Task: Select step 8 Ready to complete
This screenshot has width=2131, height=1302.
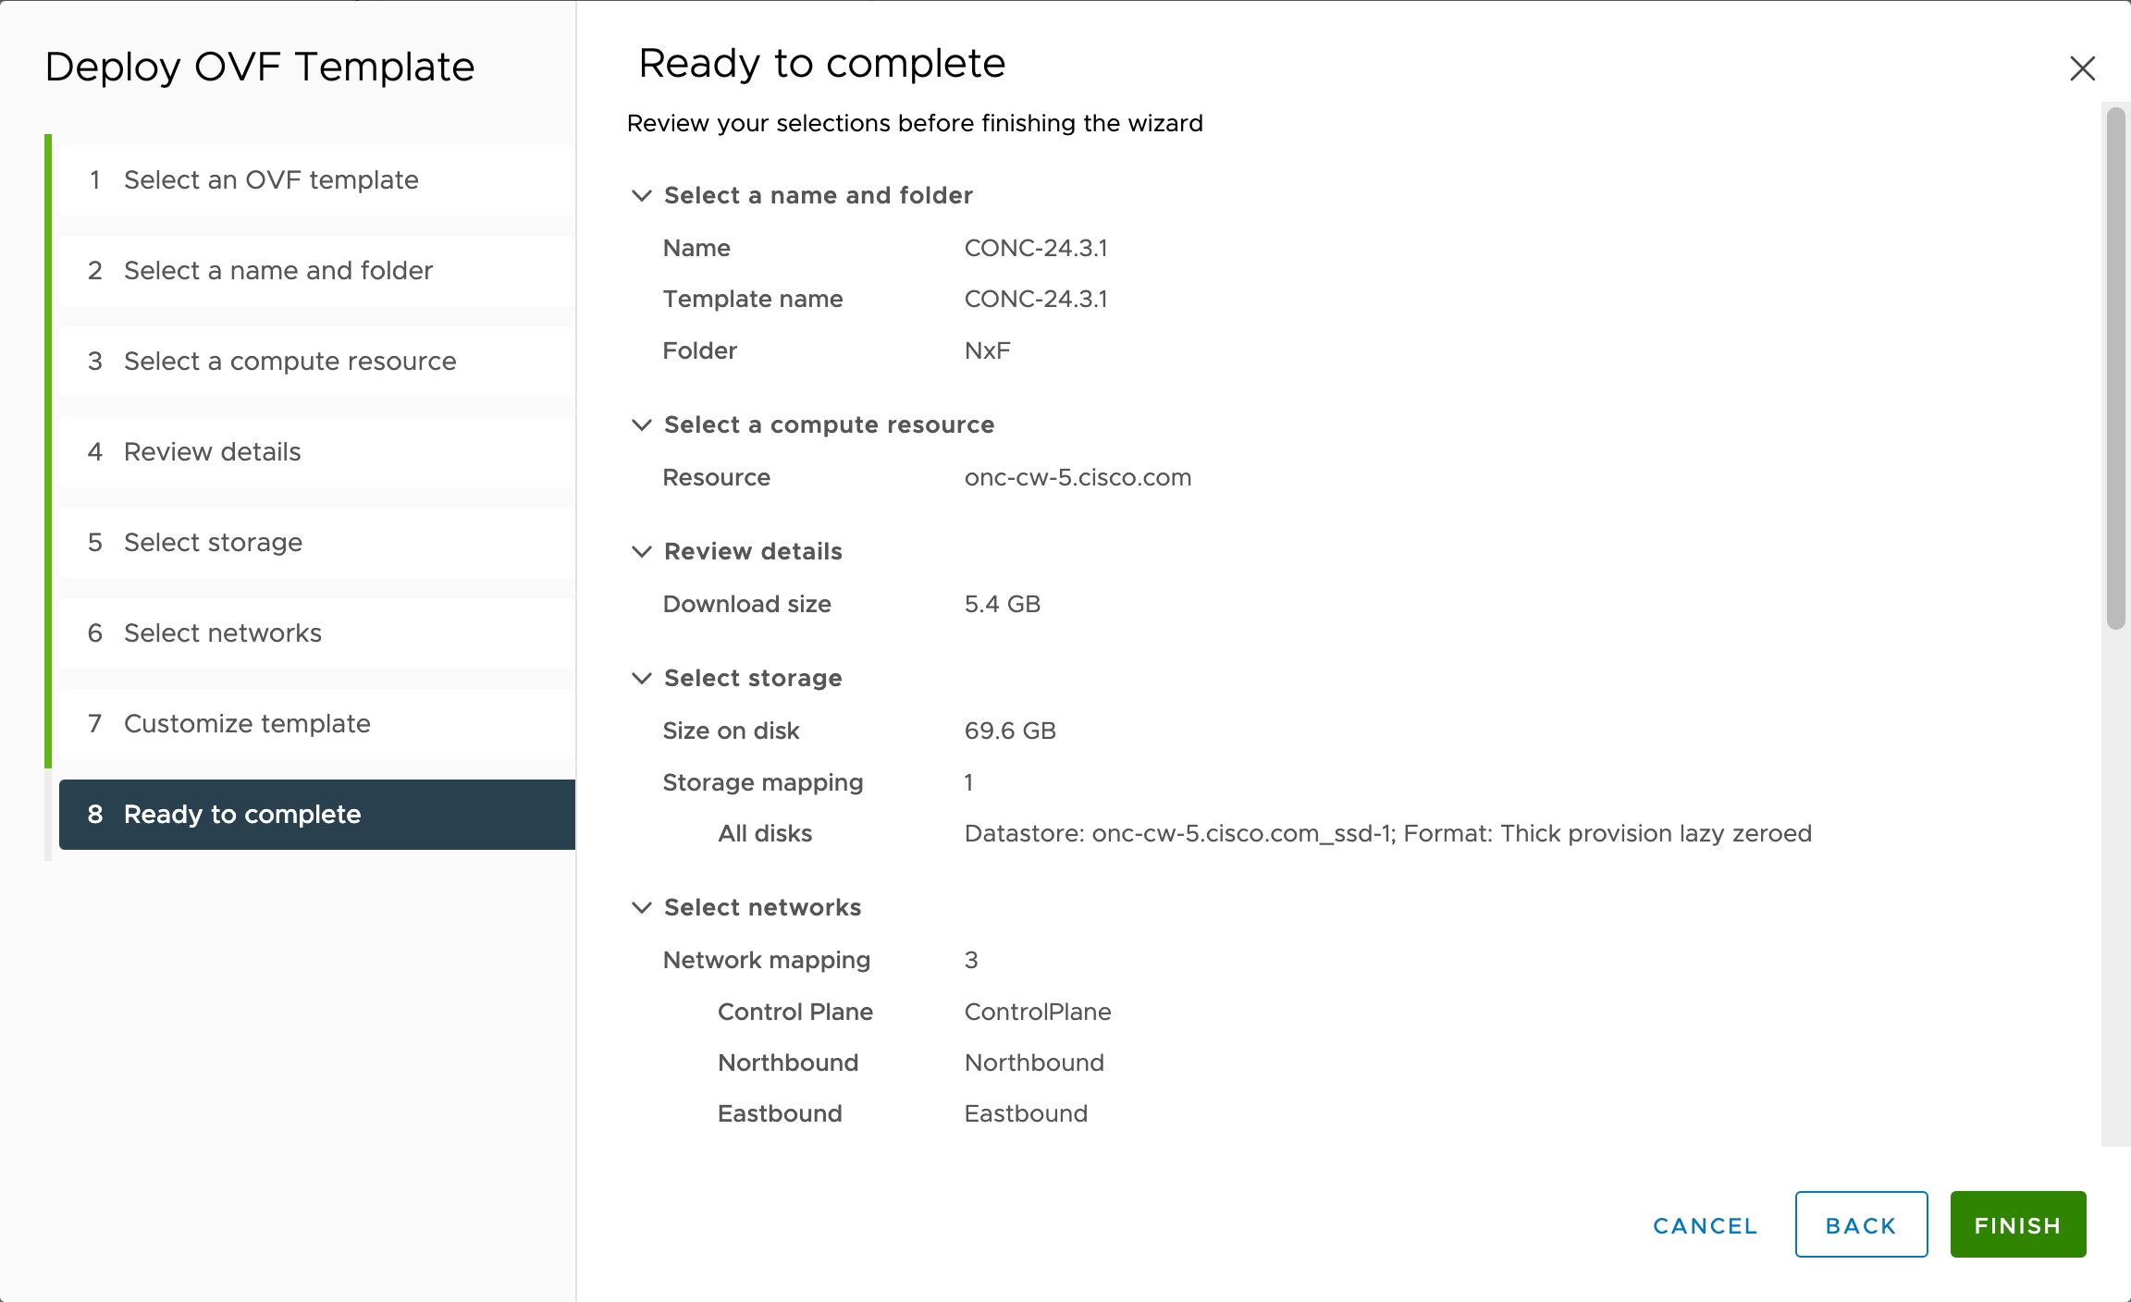Action: coord(317,814)
